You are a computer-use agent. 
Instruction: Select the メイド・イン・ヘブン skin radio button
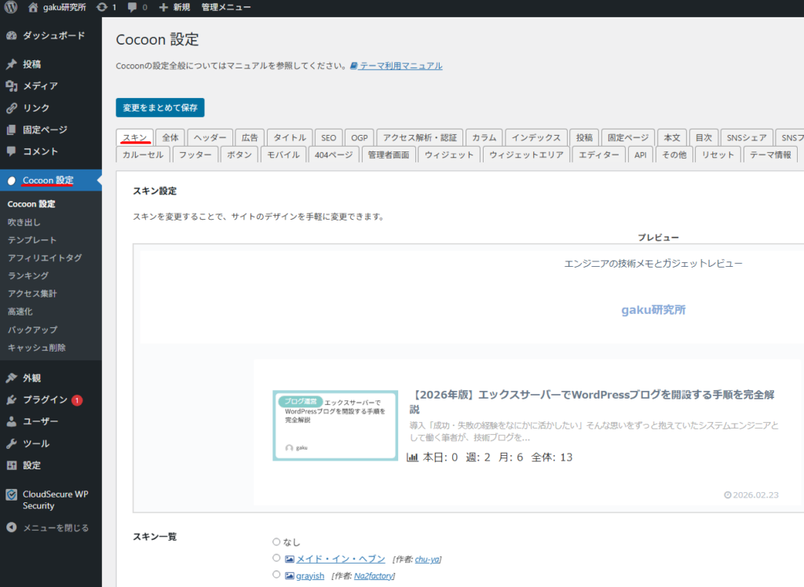point(276,558)
